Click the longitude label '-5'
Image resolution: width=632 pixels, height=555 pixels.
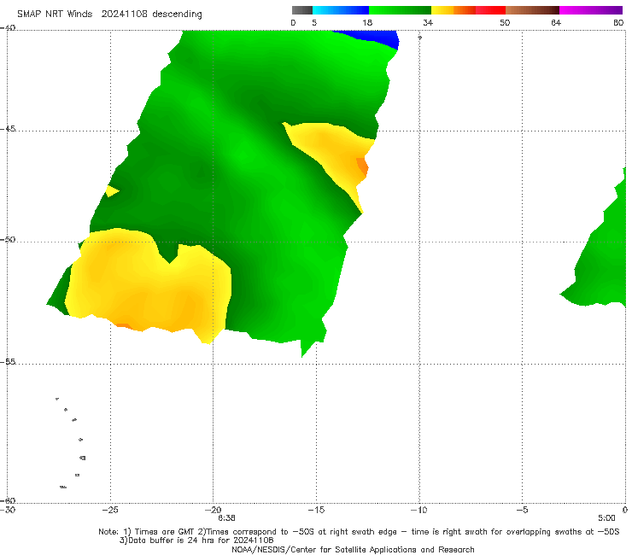[x=522, y=510]
